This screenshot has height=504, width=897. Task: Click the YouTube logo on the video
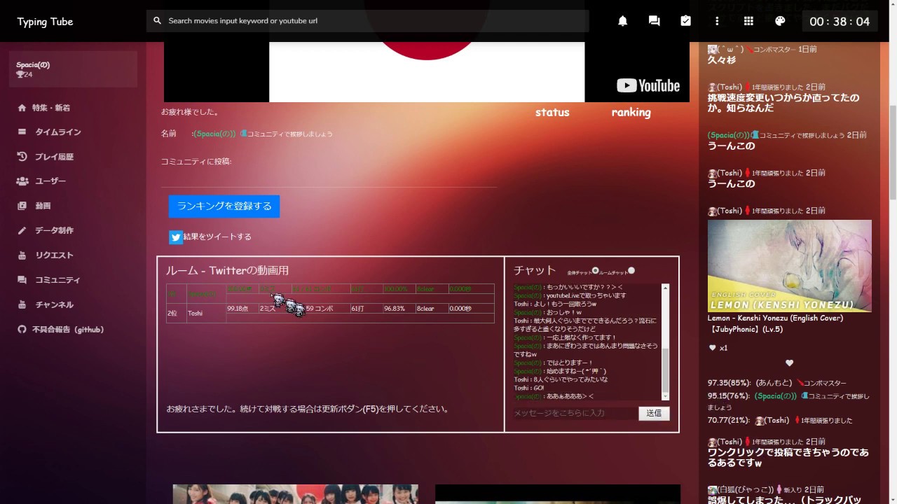[x=648, y=85]
